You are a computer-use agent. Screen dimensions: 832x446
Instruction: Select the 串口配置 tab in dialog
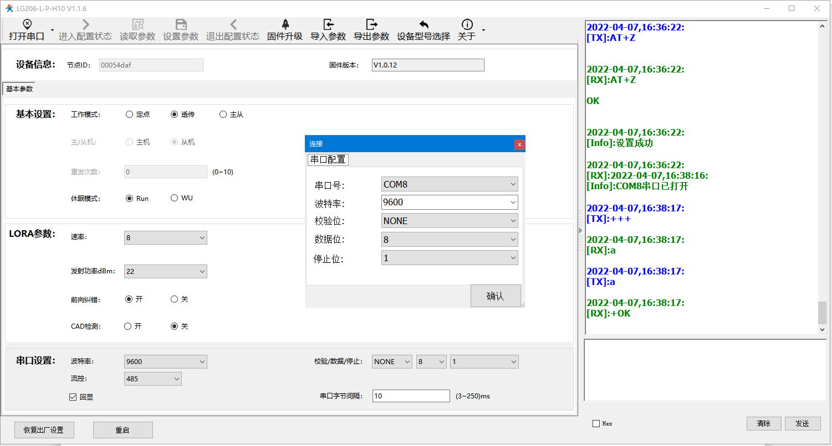(328, 160)
